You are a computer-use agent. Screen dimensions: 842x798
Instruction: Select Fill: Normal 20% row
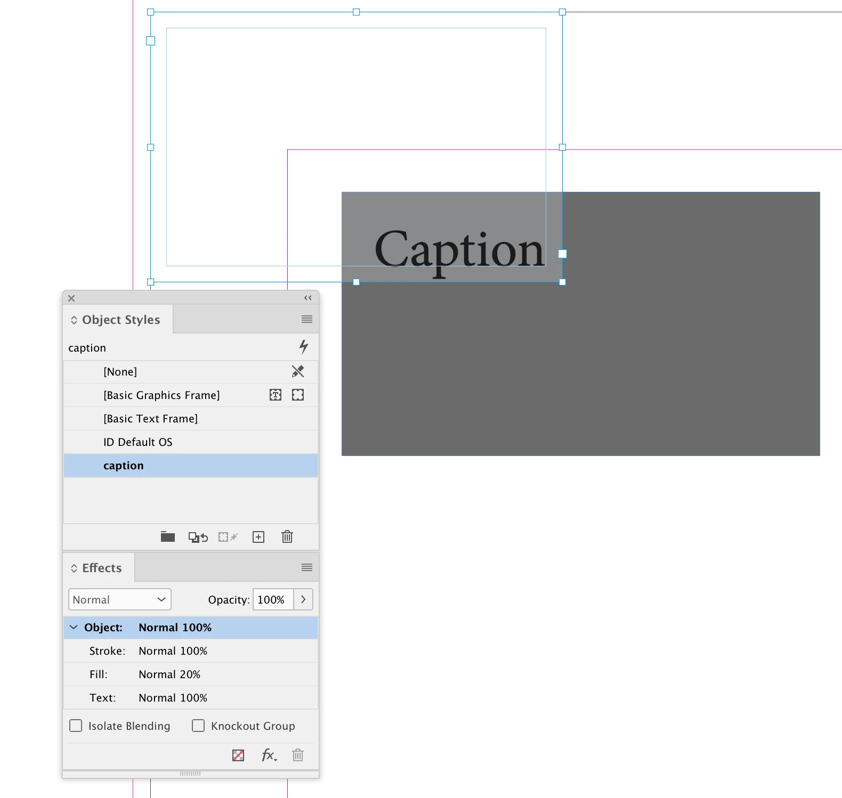[x=191, y=674]
